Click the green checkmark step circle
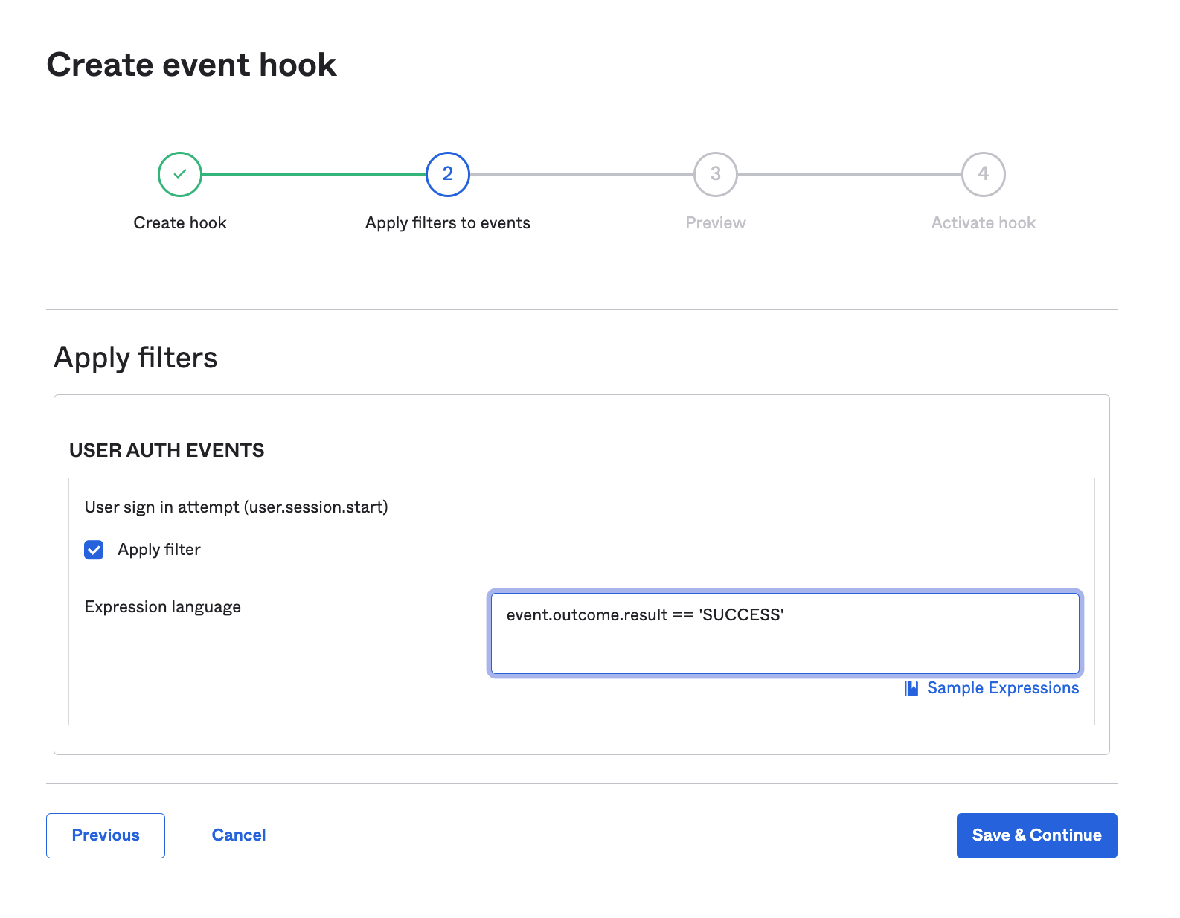This screenshot has width=1180, height=918. [x=180, y=174]
